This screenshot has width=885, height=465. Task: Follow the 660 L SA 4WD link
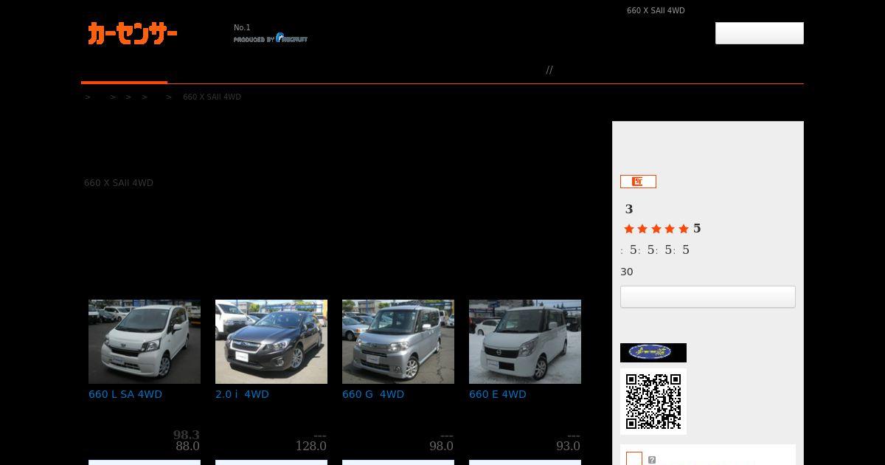[125, 394]
